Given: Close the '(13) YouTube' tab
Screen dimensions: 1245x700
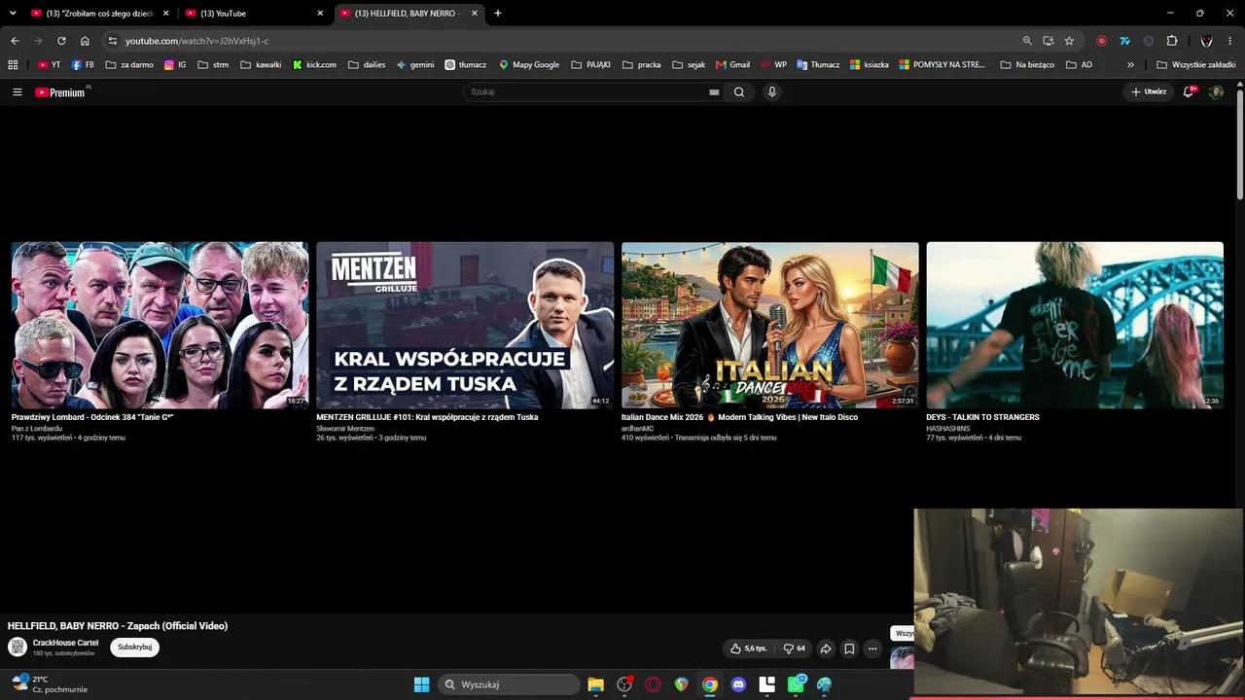Looking at the screenshot, I should pyautogui.click(x=320, y=14).
